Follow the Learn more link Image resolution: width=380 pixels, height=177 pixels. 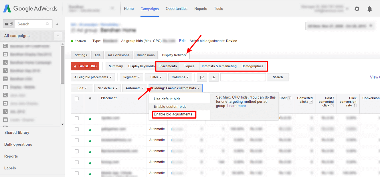236,106
